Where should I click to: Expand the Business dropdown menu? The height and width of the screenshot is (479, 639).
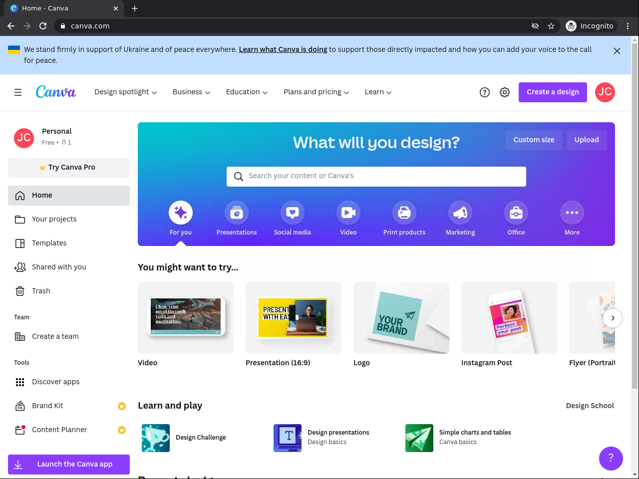192,92
